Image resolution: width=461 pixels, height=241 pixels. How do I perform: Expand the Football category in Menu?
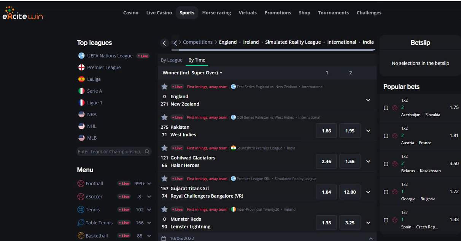[149, 184]
